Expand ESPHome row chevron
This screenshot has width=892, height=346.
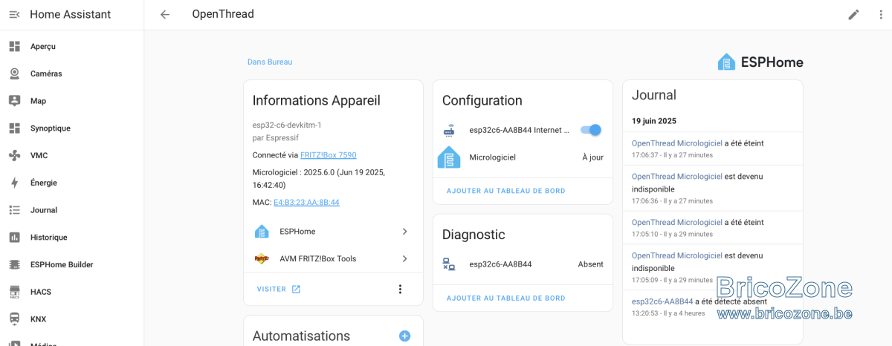click(x=404, y=232)
